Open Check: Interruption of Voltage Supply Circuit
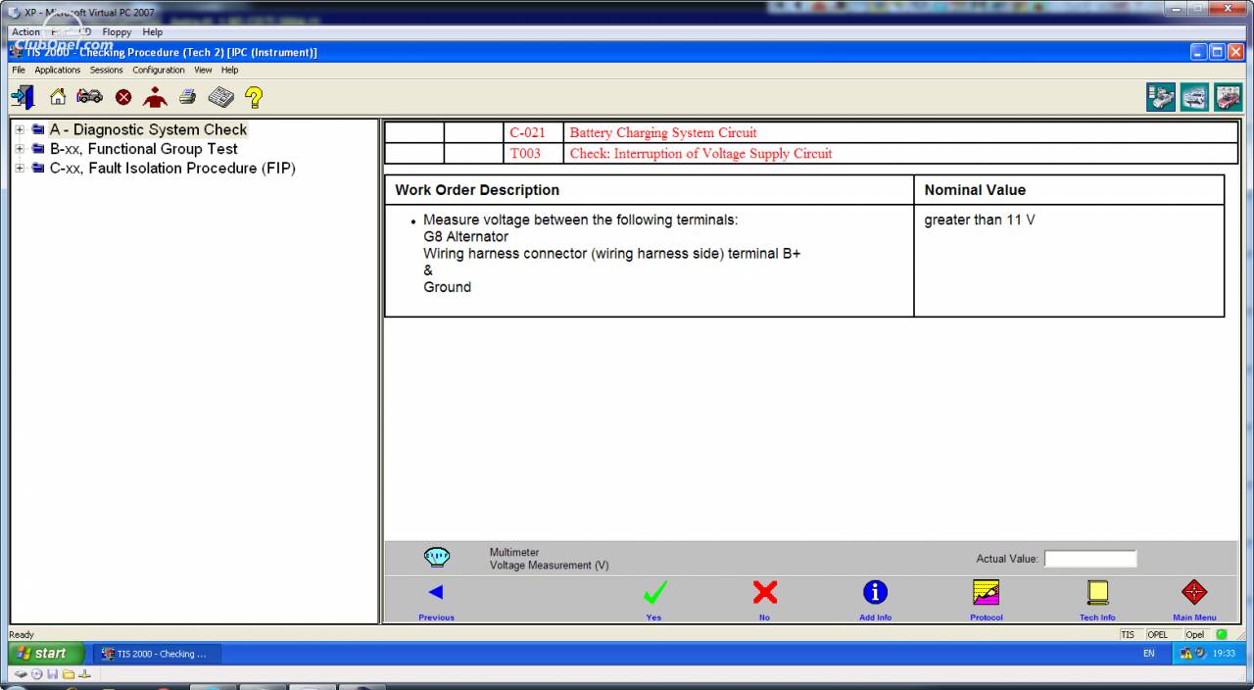The width and height of the screenshot is (1254, 690). (700, 153)
